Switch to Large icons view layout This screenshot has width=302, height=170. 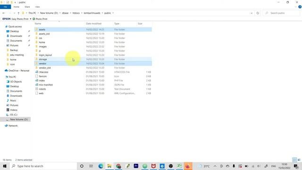click(x=299, y=160)
